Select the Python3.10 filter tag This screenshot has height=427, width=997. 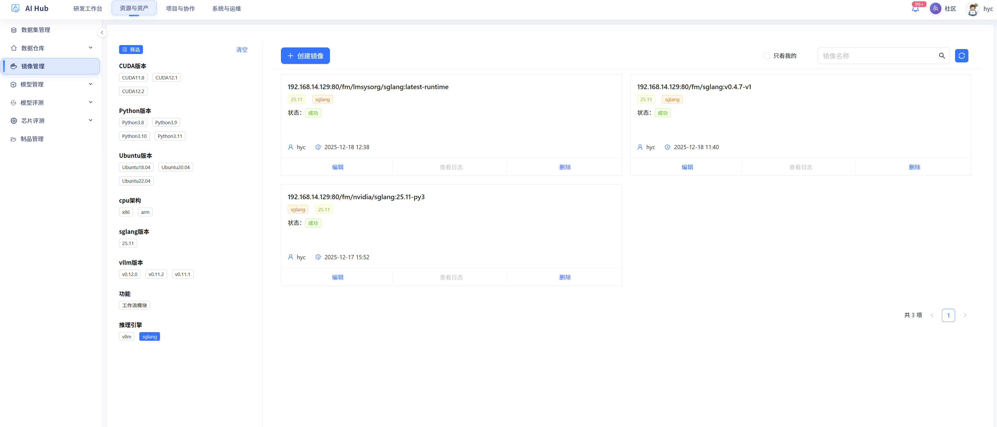point(134,136)
